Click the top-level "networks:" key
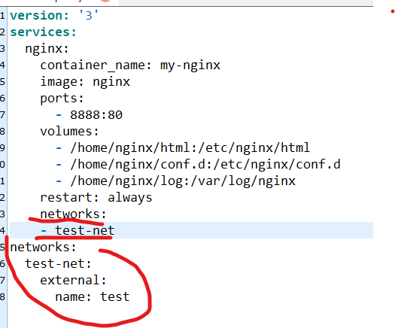The width and height of the screenshot is (395, 328). click(43, 248)
